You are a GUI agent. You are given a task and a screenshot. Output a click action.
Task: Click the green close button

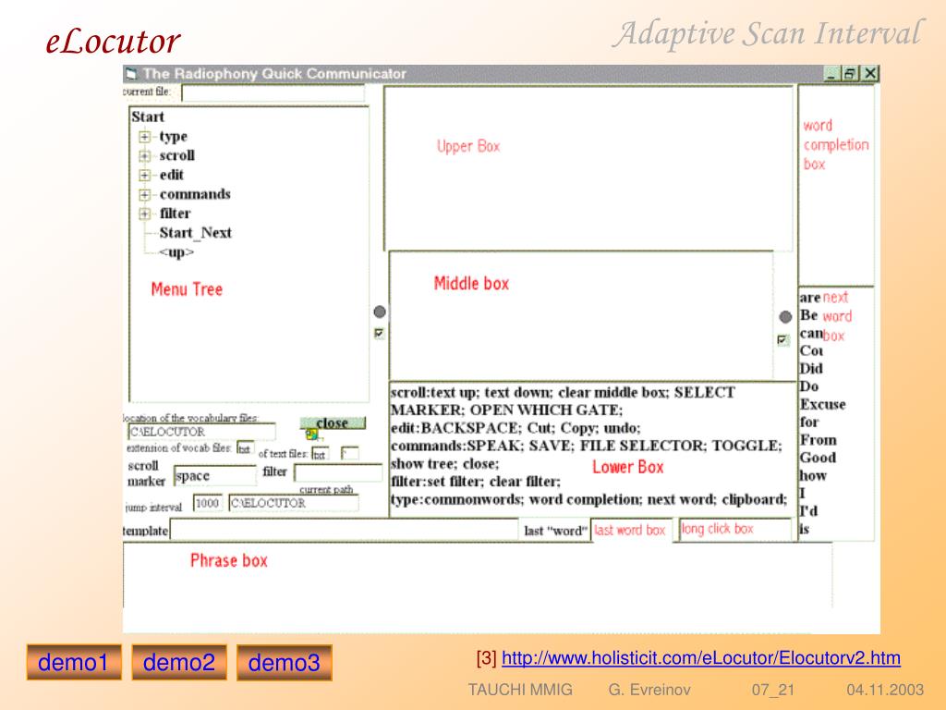tap(333, 422)
